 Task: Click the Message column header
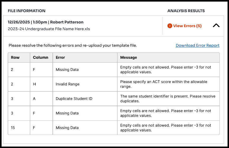coord(128,57)
